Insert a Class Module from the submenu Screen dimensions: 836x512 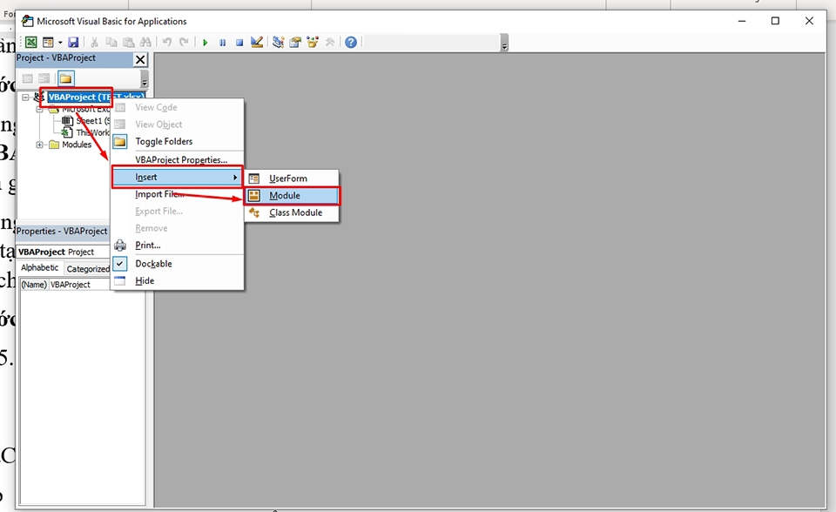(292, 212)
